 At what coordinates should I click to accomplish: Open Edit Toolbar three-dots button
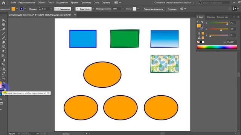coord(1,109)
